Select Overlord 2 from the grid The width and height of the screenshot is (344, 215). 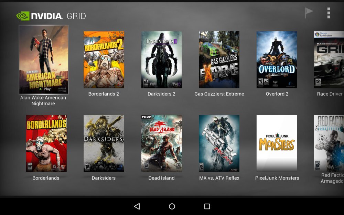[277, 58]
